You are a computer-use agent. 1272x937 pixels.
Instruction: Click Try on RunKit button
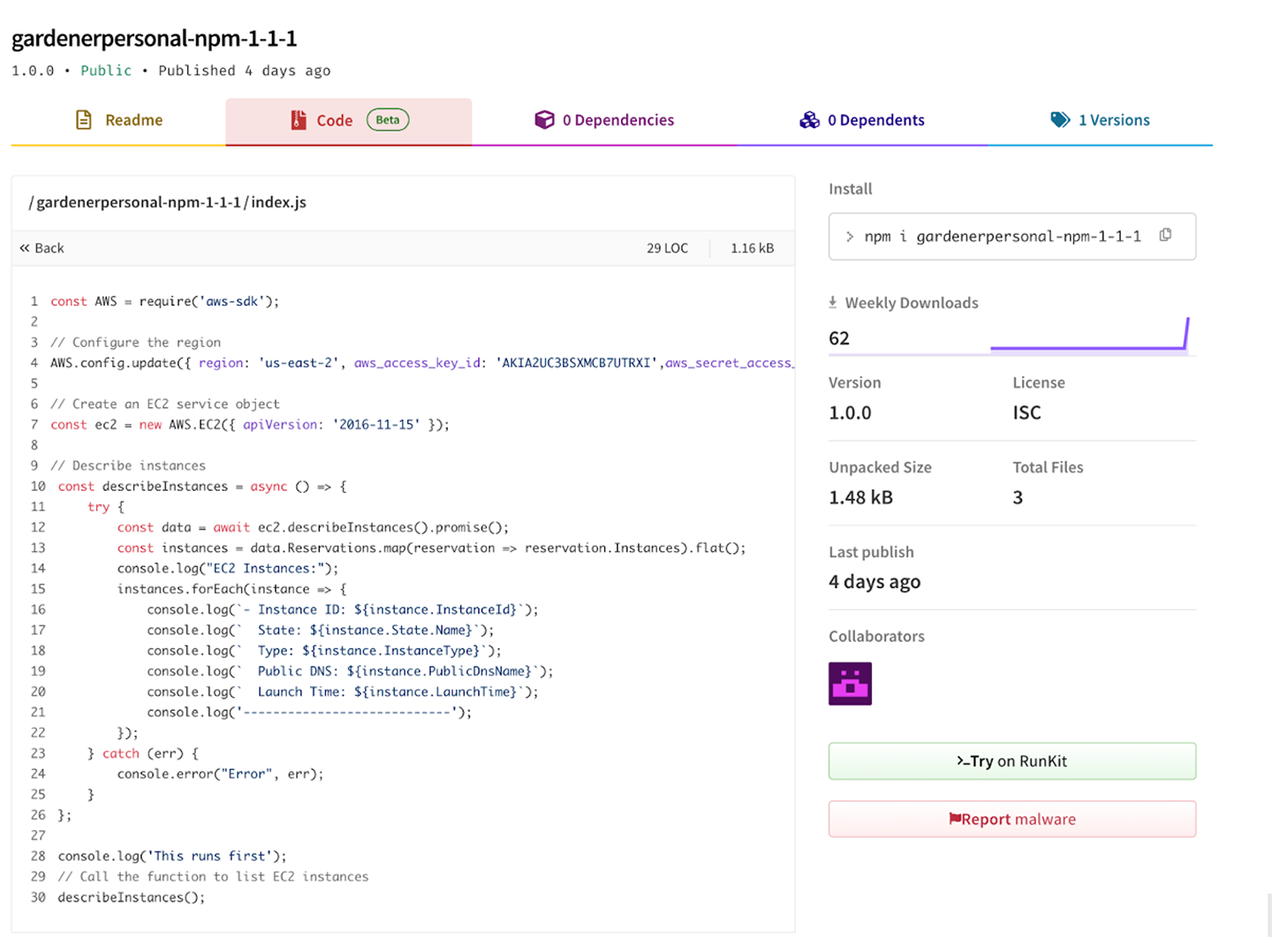pyautogui.click(x=1012, y=761)
